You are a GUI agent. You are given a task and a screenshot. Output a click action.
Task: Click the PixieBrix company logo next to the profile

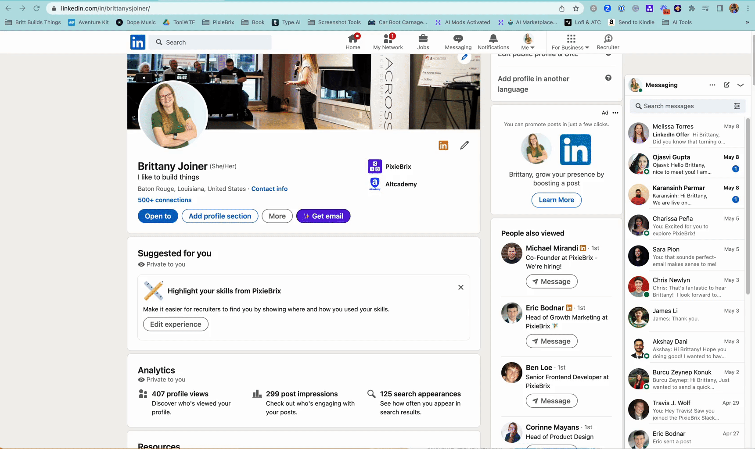tap(374, 166)
